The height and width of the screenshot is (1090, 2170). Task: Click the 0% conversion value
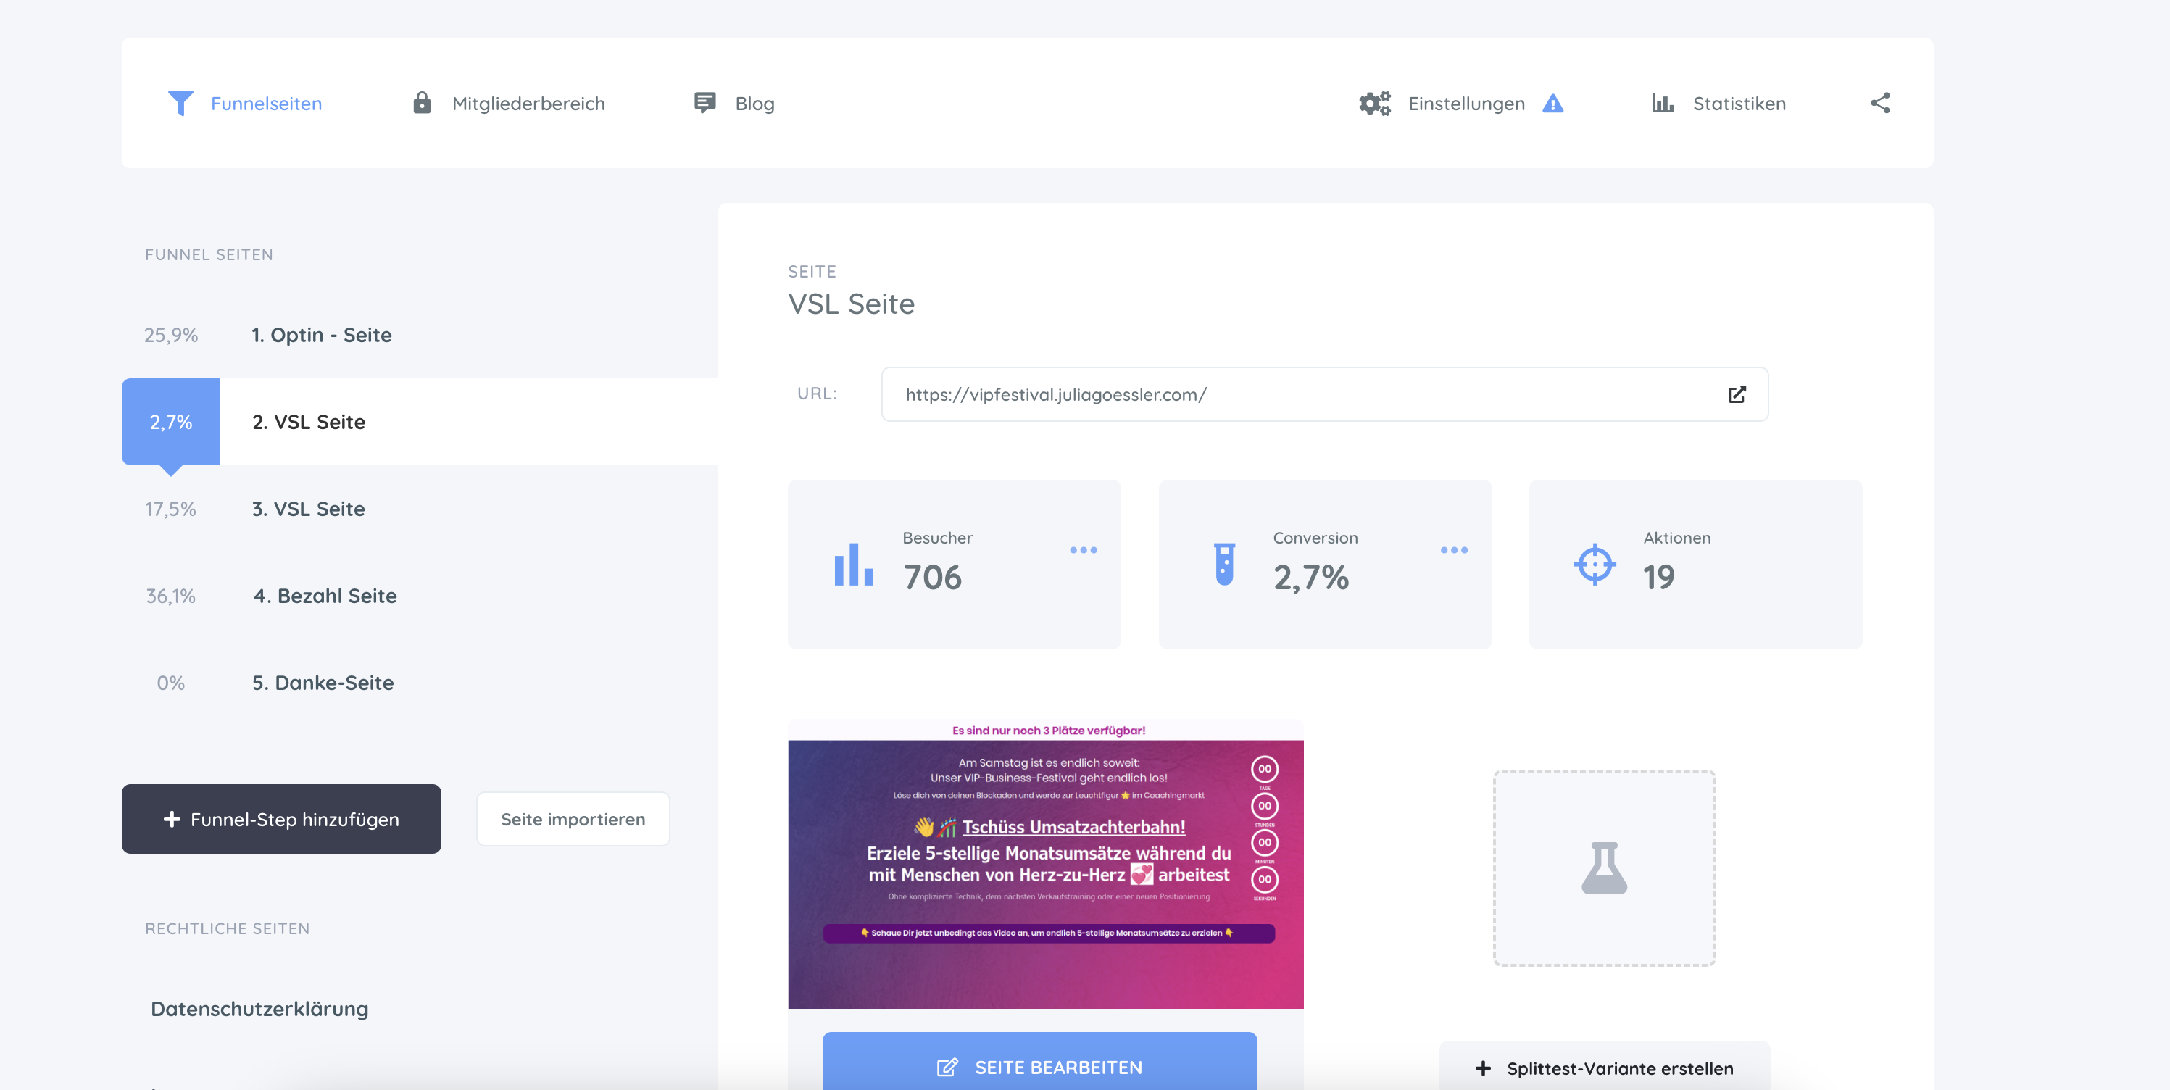(171, 682)
